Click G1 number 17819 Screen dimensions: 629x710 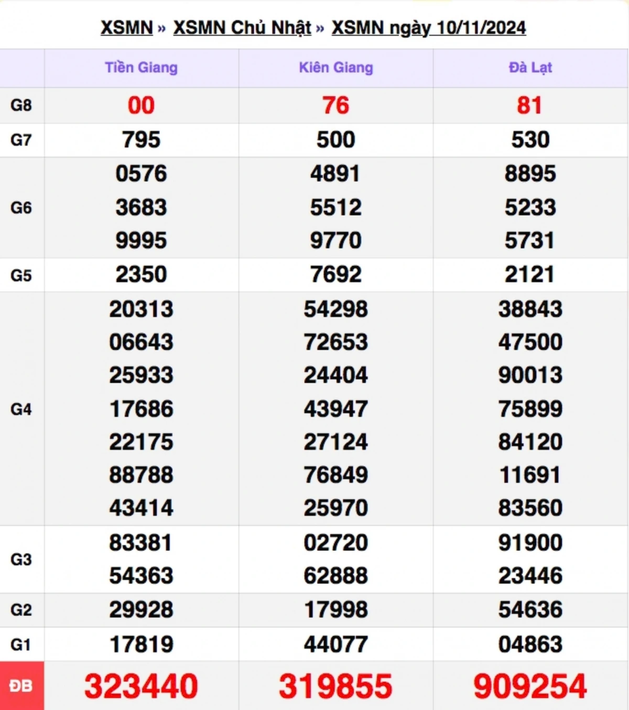[142, 645]
